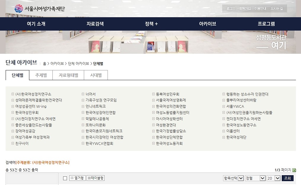Click the document icon beside 서울YWCA

pyautogui.click(x=224, y=106)
